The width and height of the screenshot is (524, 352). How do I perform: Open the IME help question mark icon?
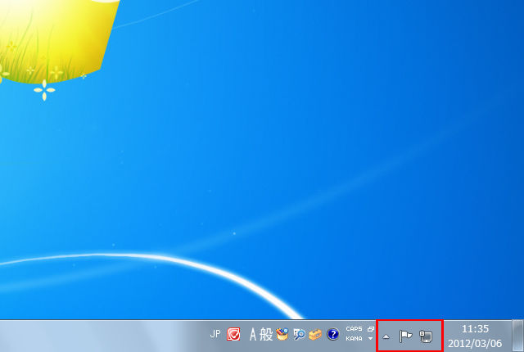coord(333,334)
